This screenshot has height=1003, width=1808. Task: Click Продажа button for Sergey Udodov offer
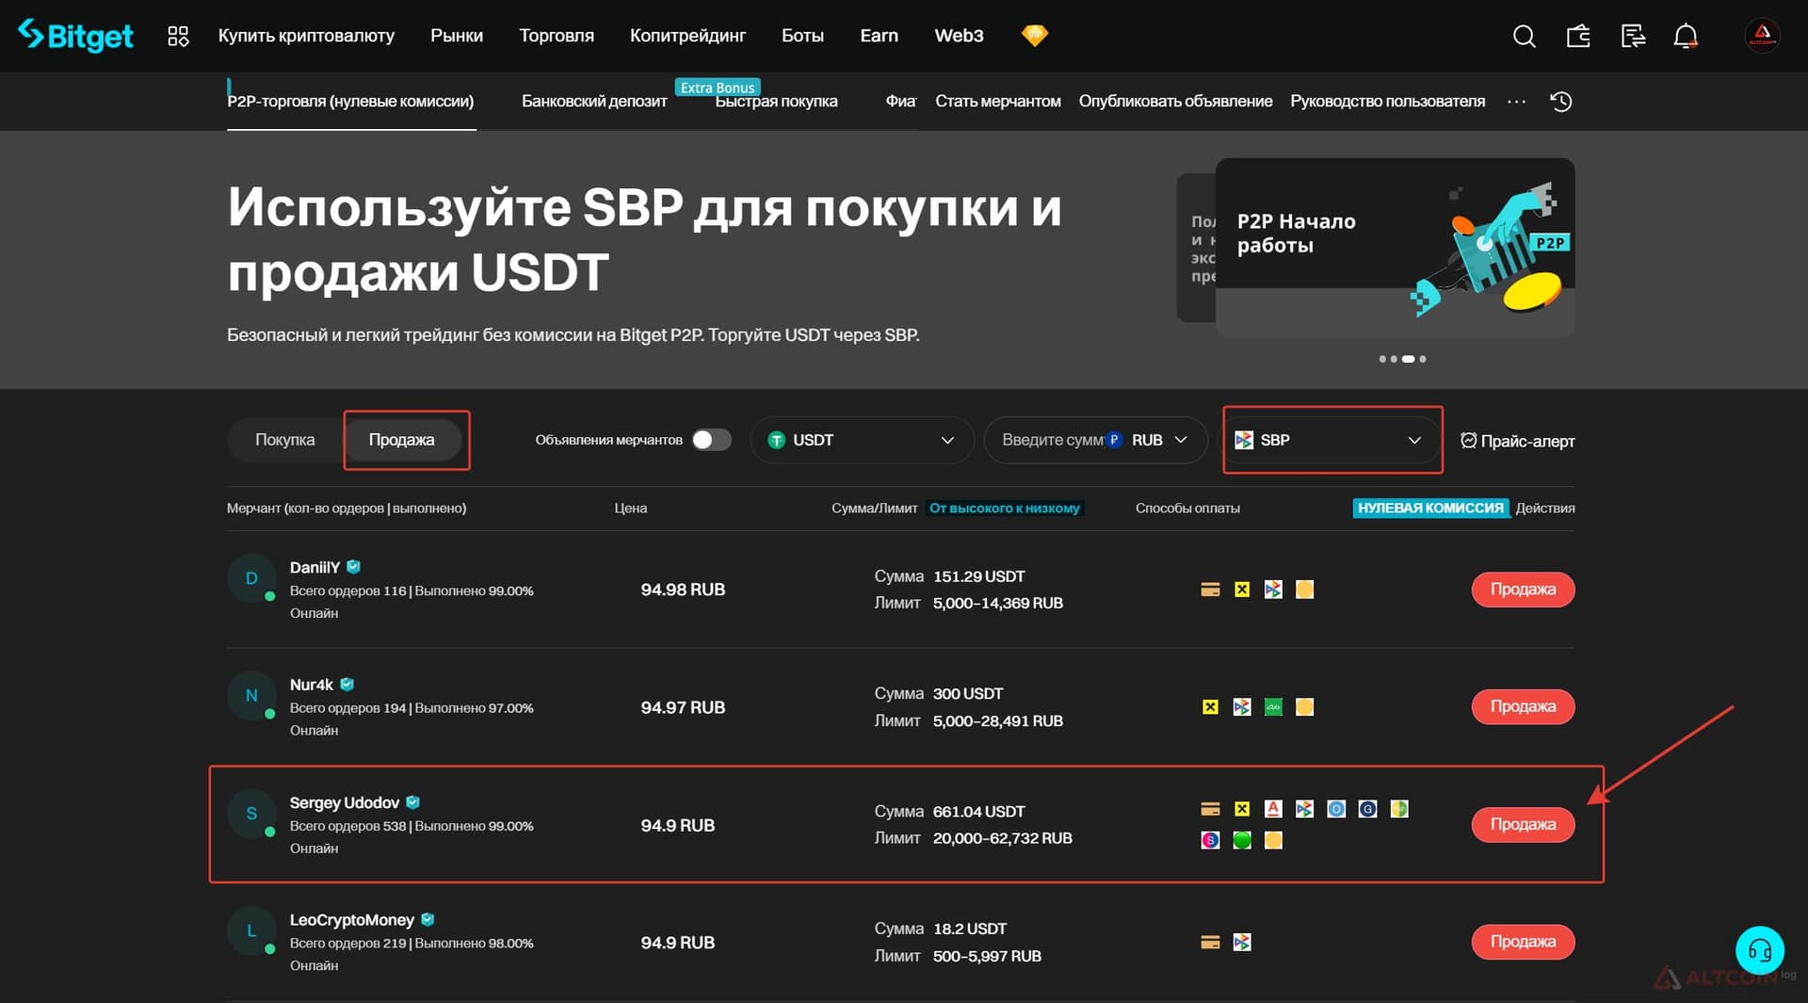tap(1523, 825)
